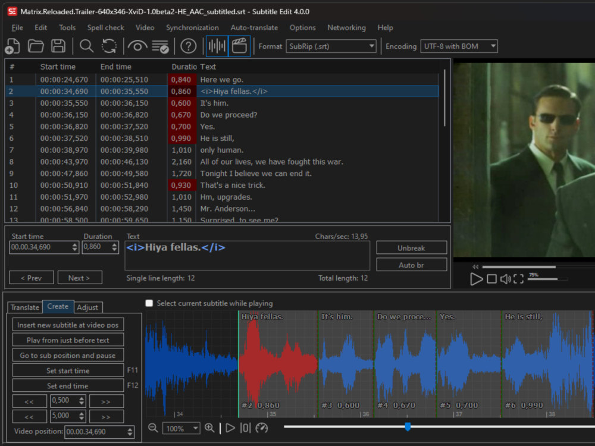Open the Video menu
Screen dimensions: 595x446
pos(145,28)
